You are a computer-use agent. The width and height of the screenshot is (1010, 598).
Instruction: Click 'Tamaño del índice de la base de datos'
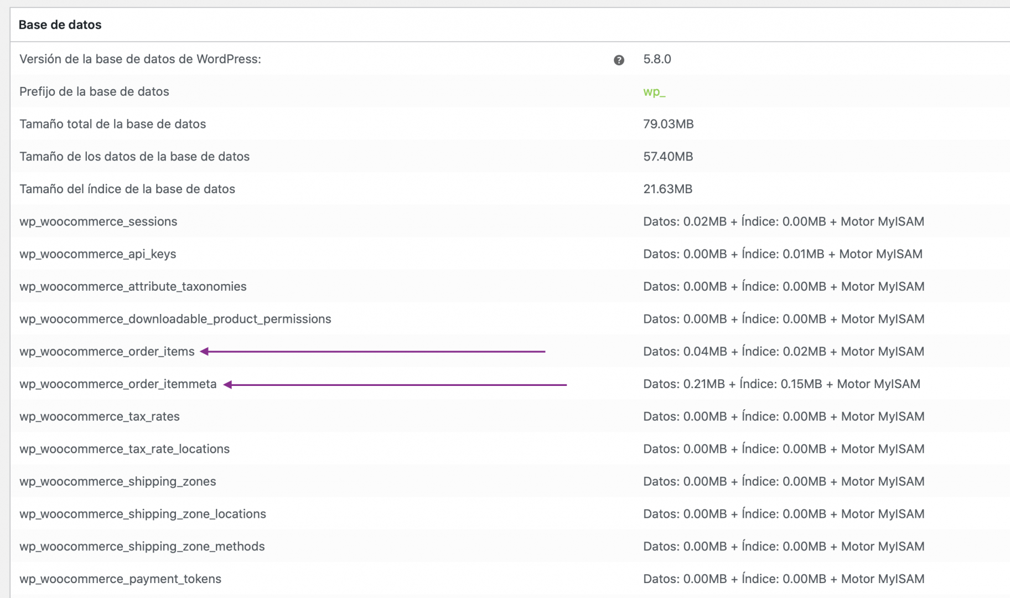click(x=127, y=189)
